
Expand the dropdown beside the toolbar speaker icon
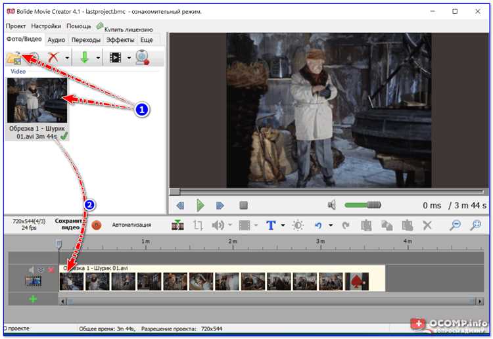[x=230, y=225]
